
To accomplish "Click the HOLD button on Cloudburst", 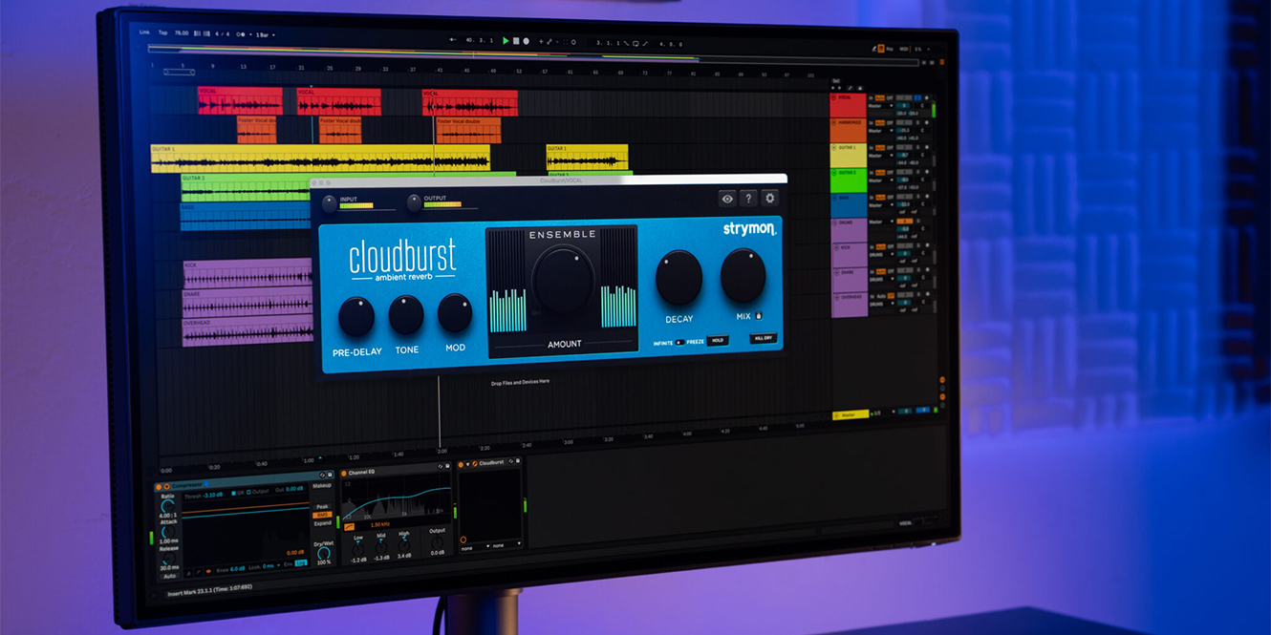I will pyautogui.click(x=718, y=340).
